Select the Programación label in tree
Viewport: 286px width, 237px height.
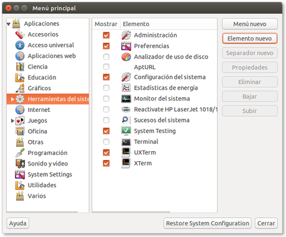pos(48,153)
